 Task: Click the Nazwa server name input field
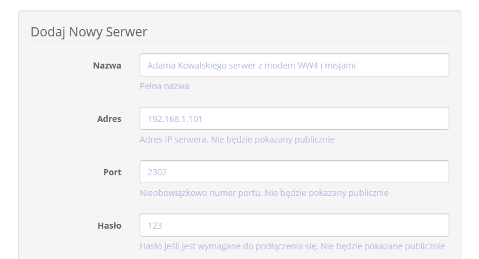[x=294, y=65]
